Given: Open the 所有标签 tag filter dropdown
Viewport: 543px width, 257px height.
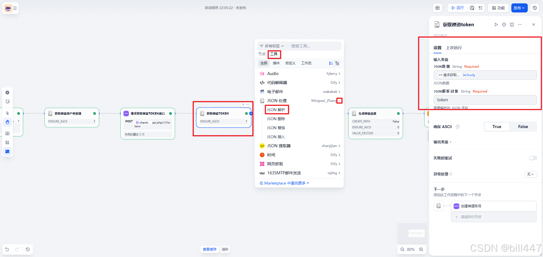Looking at the screenshot, I should [272, 46].
